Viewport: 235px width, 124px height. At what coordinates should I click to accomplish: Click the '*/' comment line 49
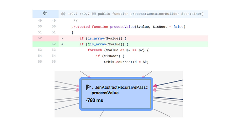76,21
